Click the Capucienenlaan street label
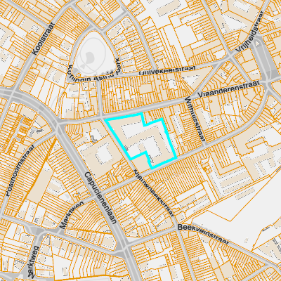The height and width of the screenshot is (281, 281). [x=100, y=198]
